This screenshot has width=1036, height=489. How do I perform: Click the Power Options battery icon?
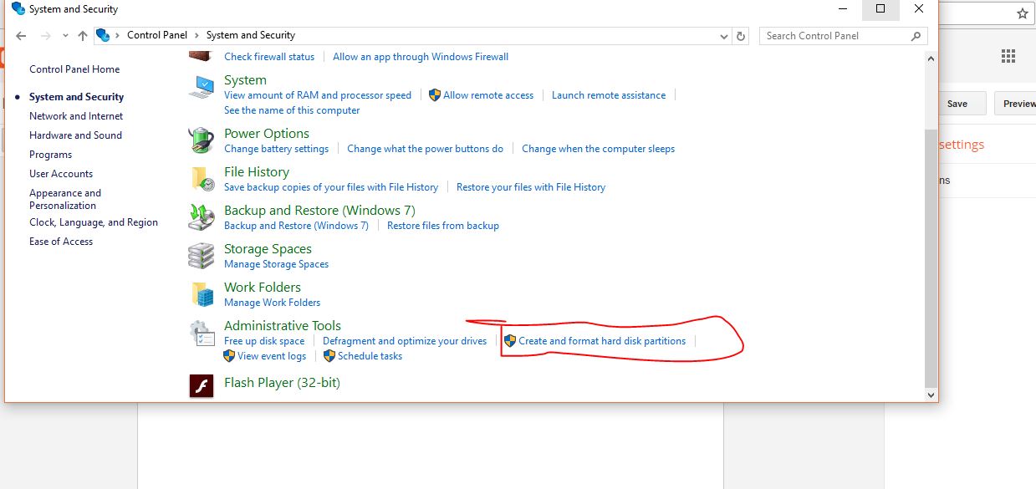[201, 140]
